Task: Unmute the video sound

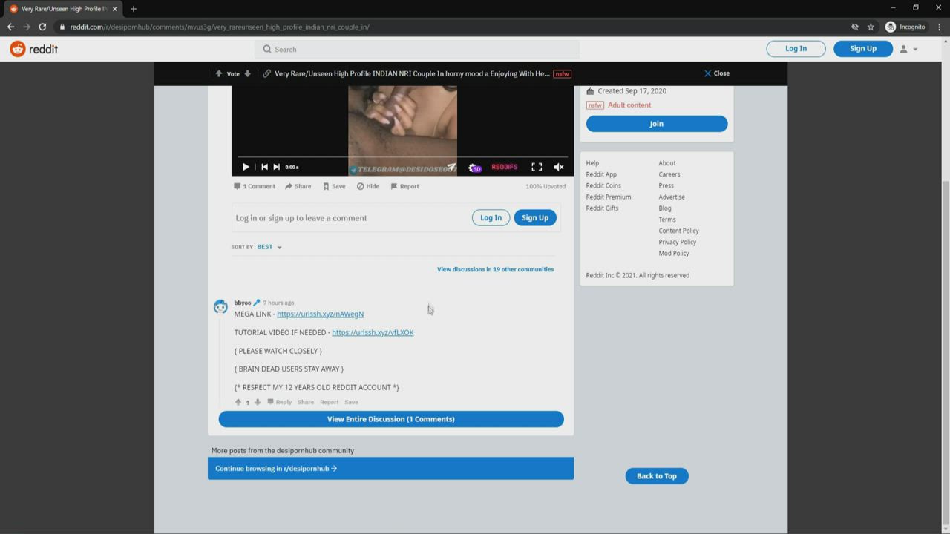Action: (559, 167)
